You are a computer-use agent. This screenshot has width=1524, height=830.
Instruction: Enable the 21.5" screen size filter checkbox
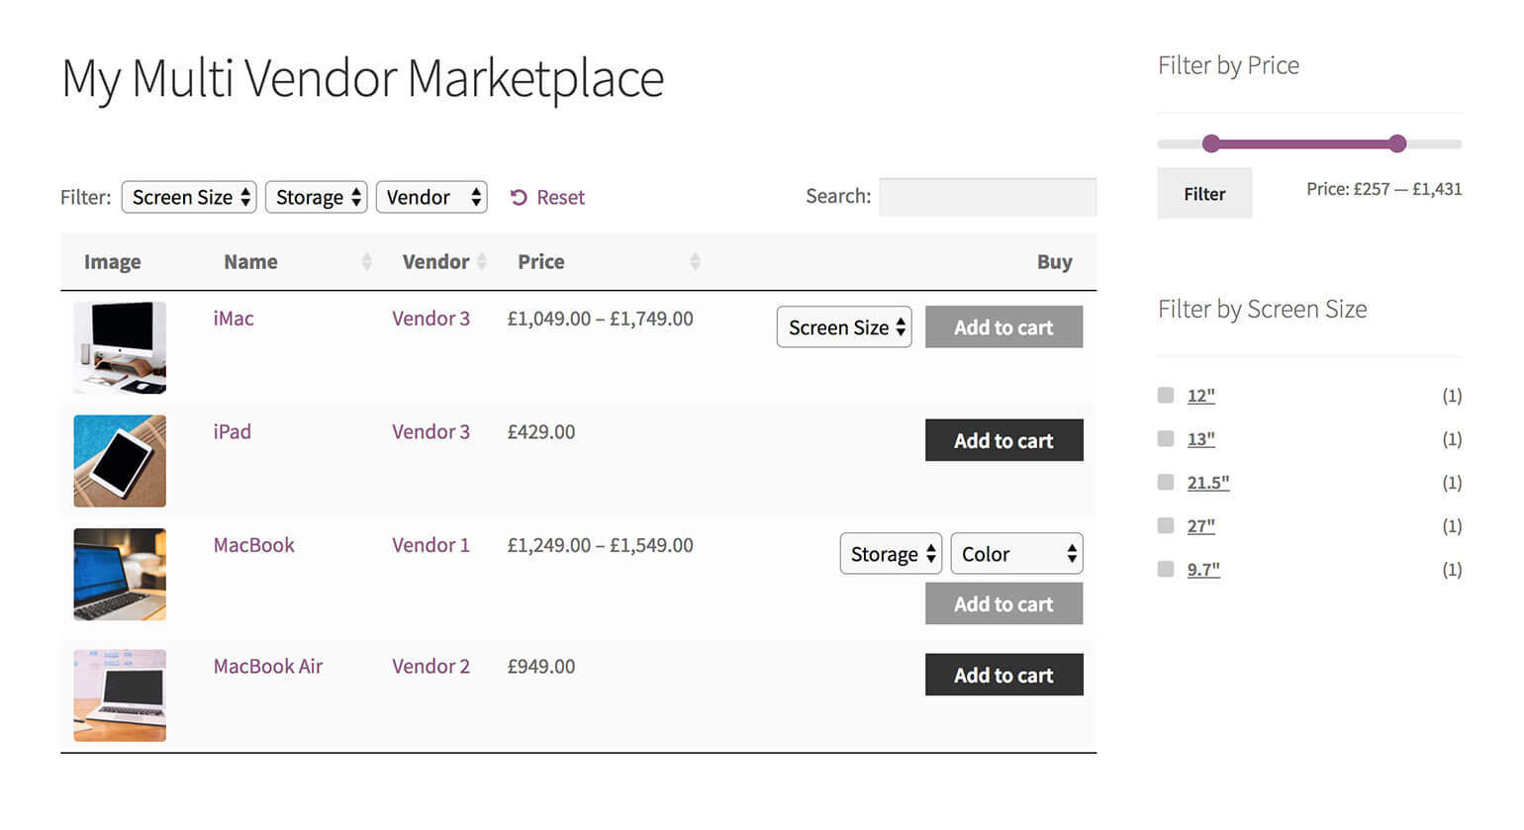click(1164, 482)
